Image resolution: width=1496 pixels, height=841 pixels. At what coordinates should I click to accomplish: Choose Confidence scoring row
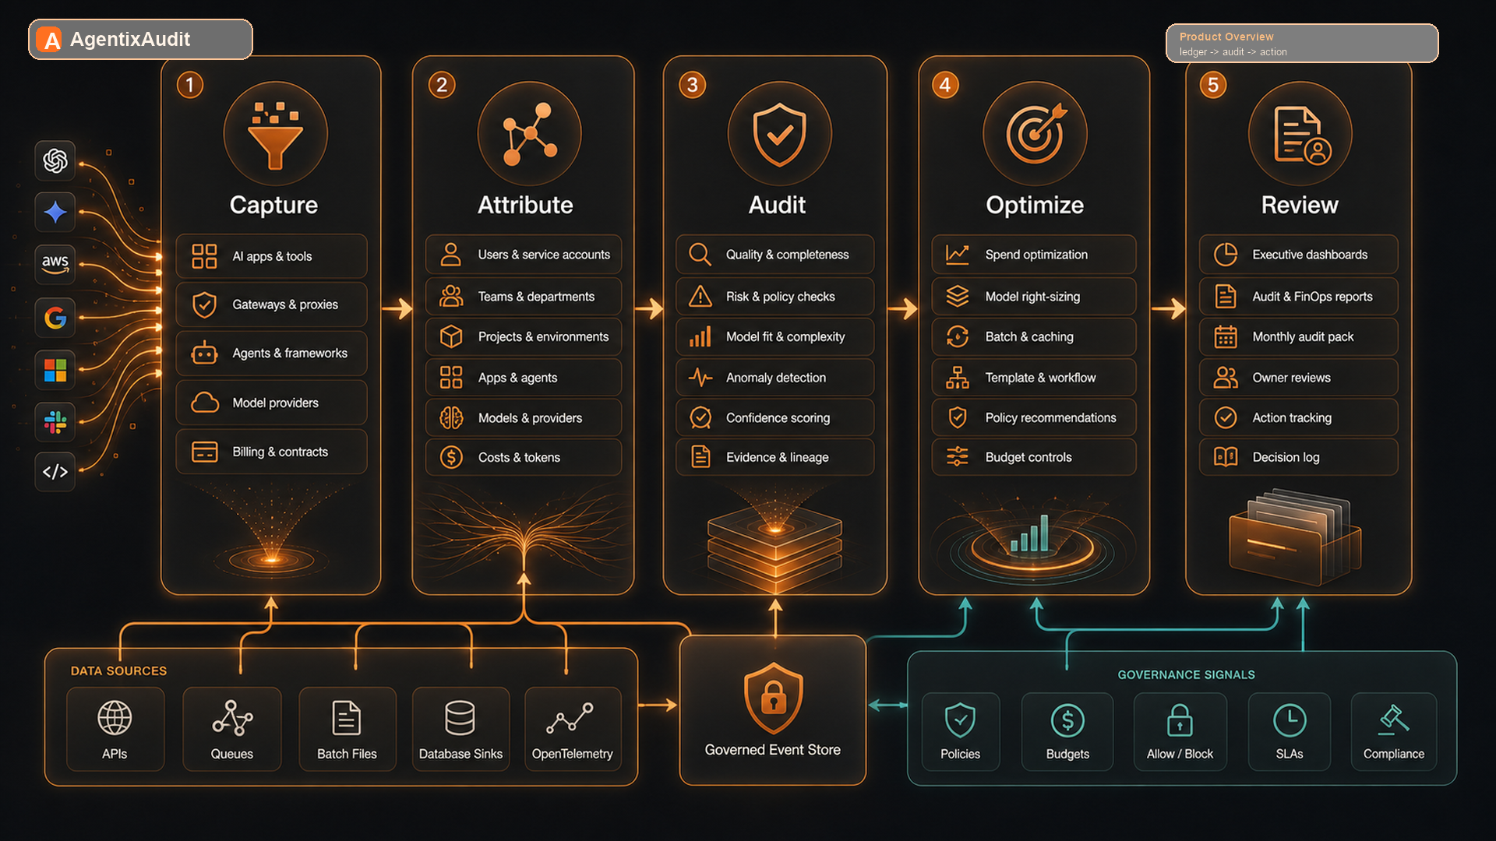click(775, 418)
